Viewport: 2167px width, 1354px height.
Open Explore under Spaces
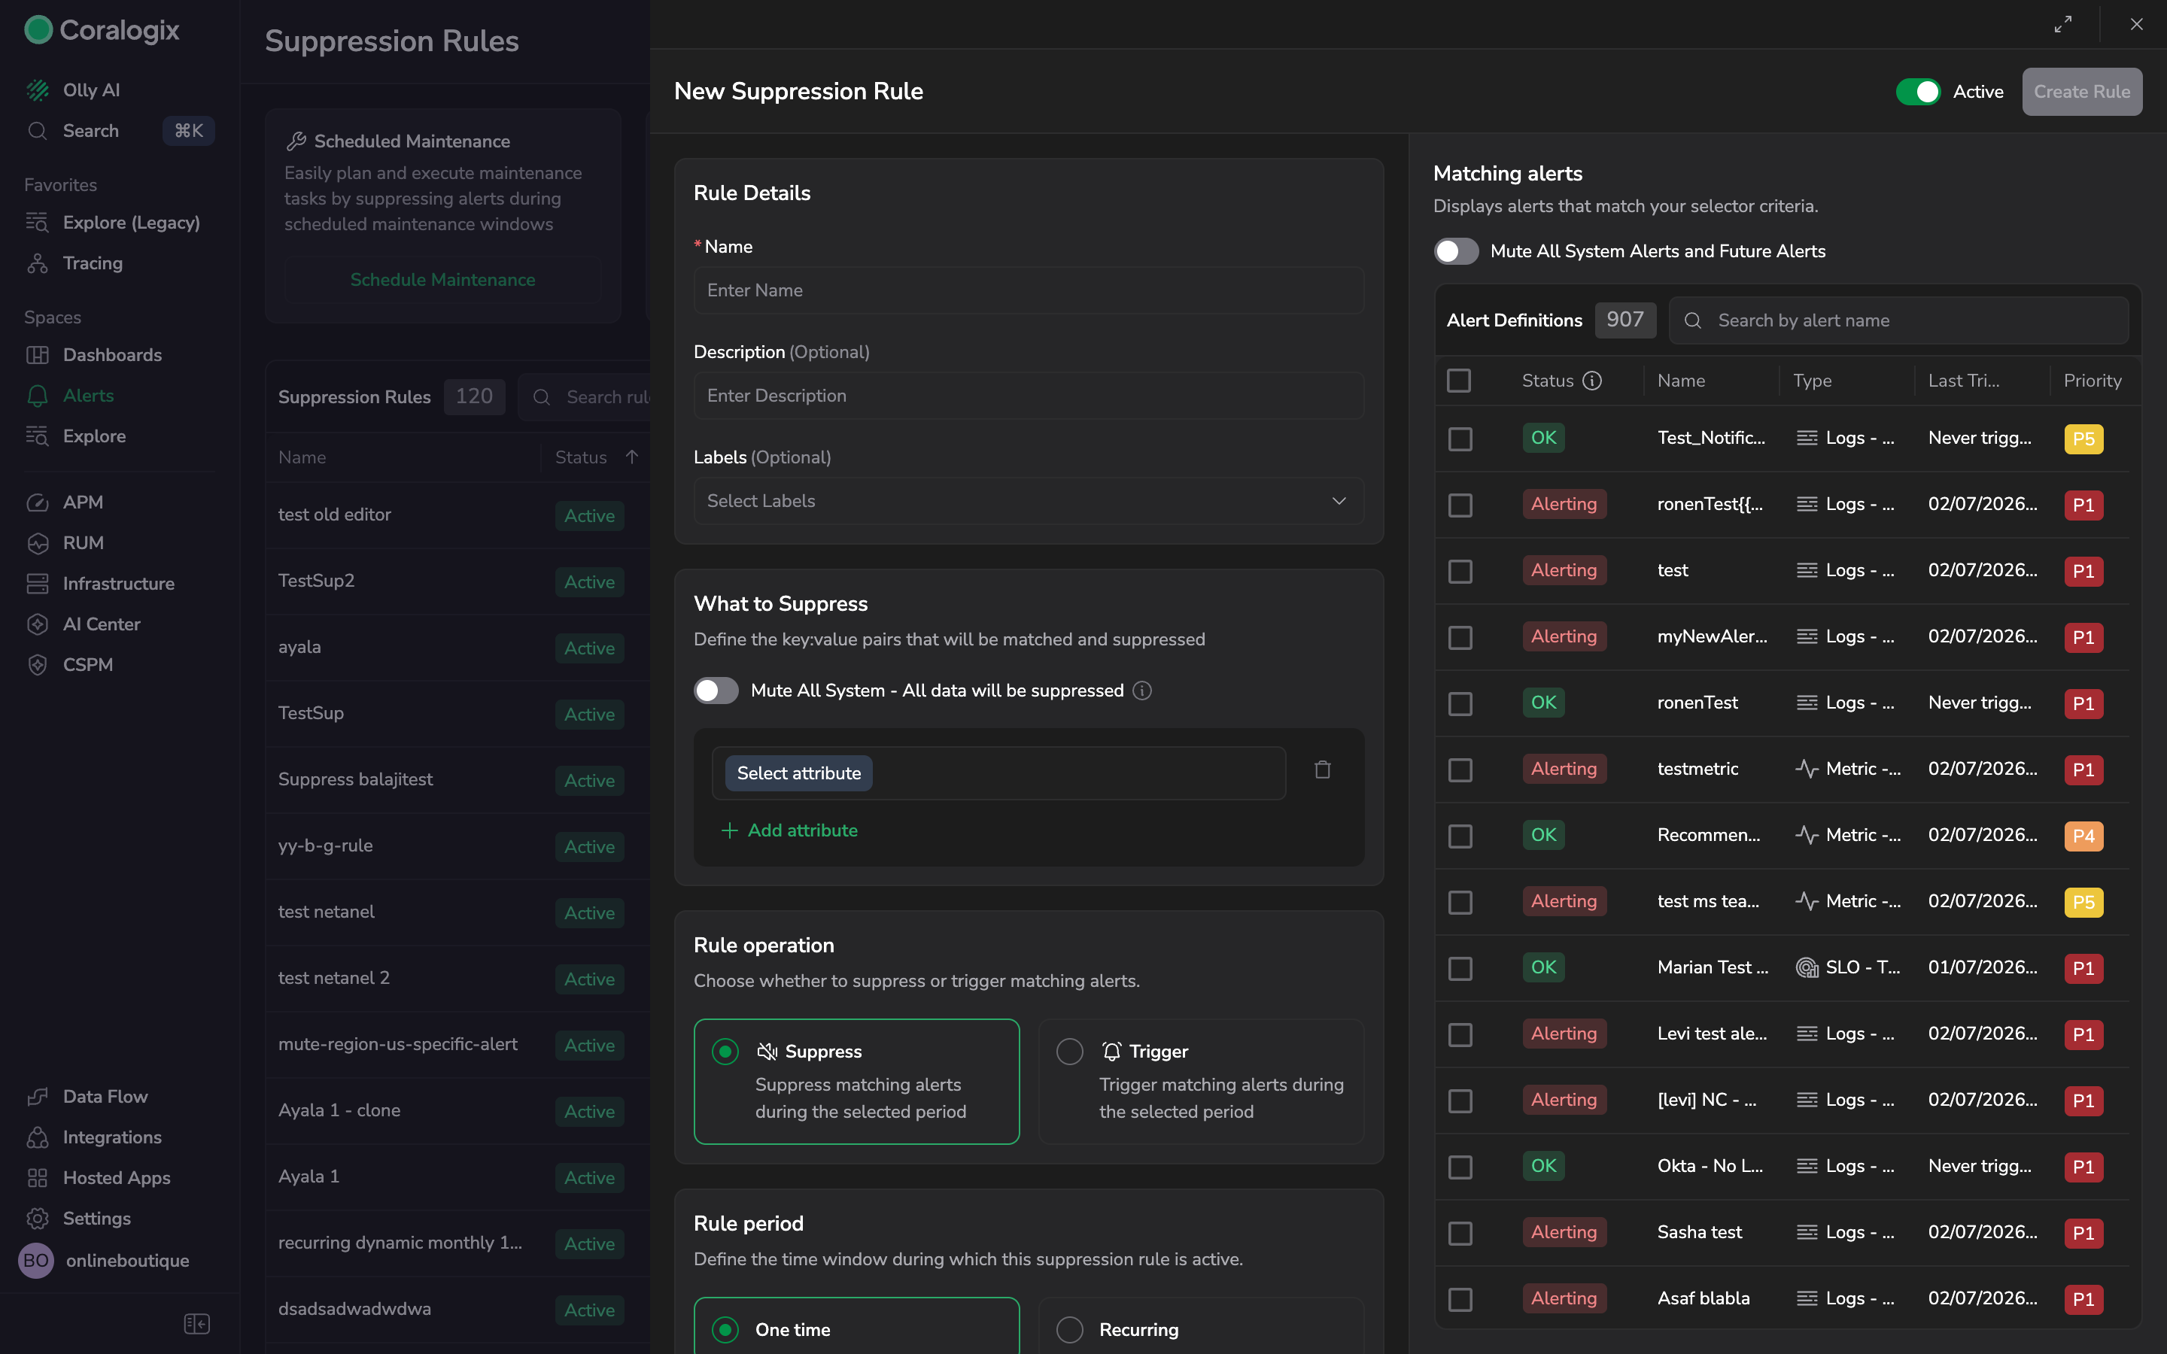pos(94,436)
